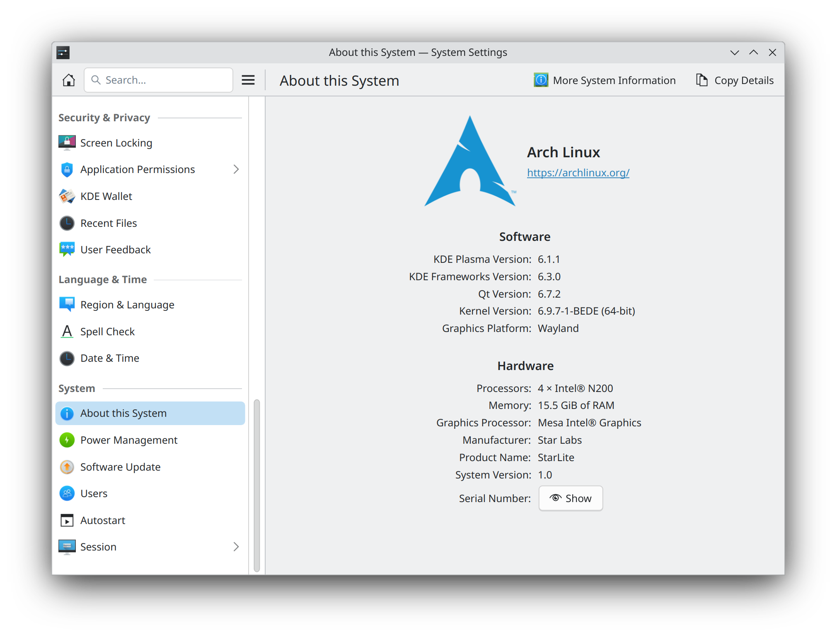
Task: Click the Software Update icon
Action: (x=67, y=466)
